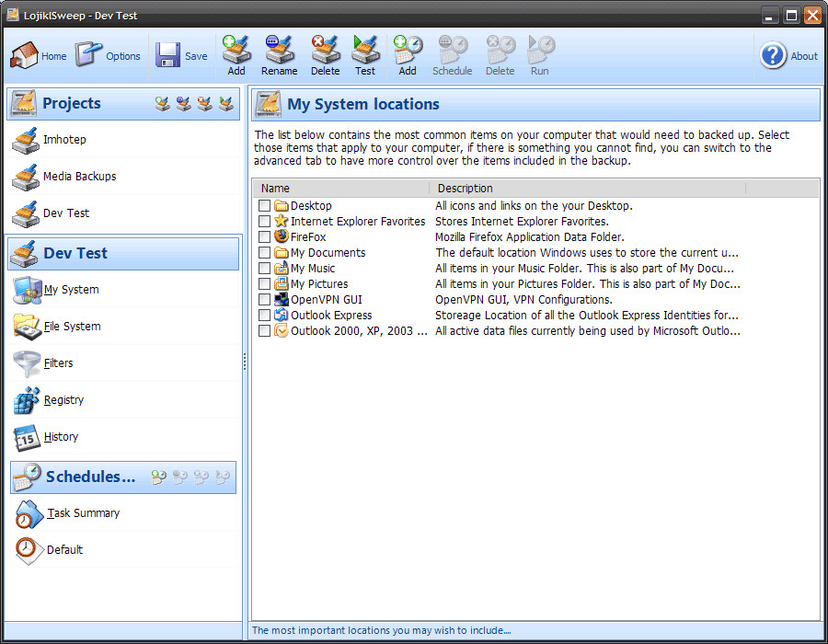The width and height of the screenshot is (828, 644).
Task: Click small delete schedule icon in Schedules header
Action: tap(201, 477)
